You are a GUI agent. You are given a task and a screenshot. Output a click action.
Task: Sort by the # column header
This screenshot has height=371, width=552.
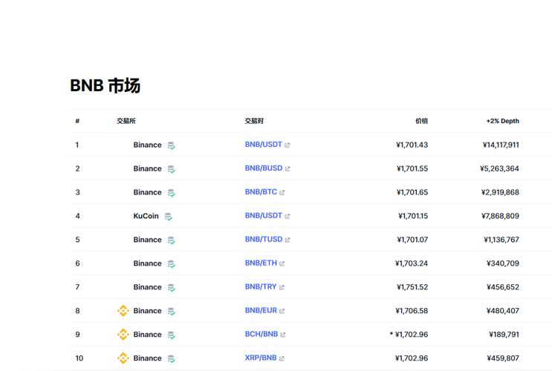[77, 121]
